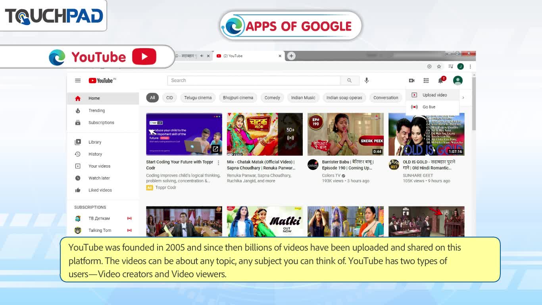The image size is (542, 305).
Task: Select the Indian soap operas chip
Action: click(x=344, y=98)
